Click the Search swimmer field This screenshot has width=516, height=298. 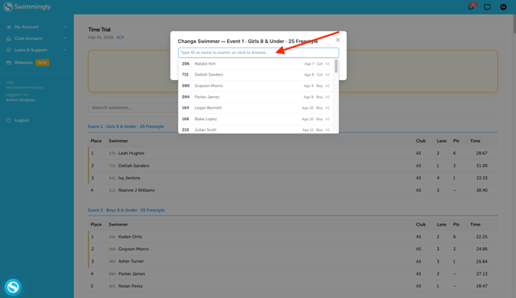[x=133, y=108]
